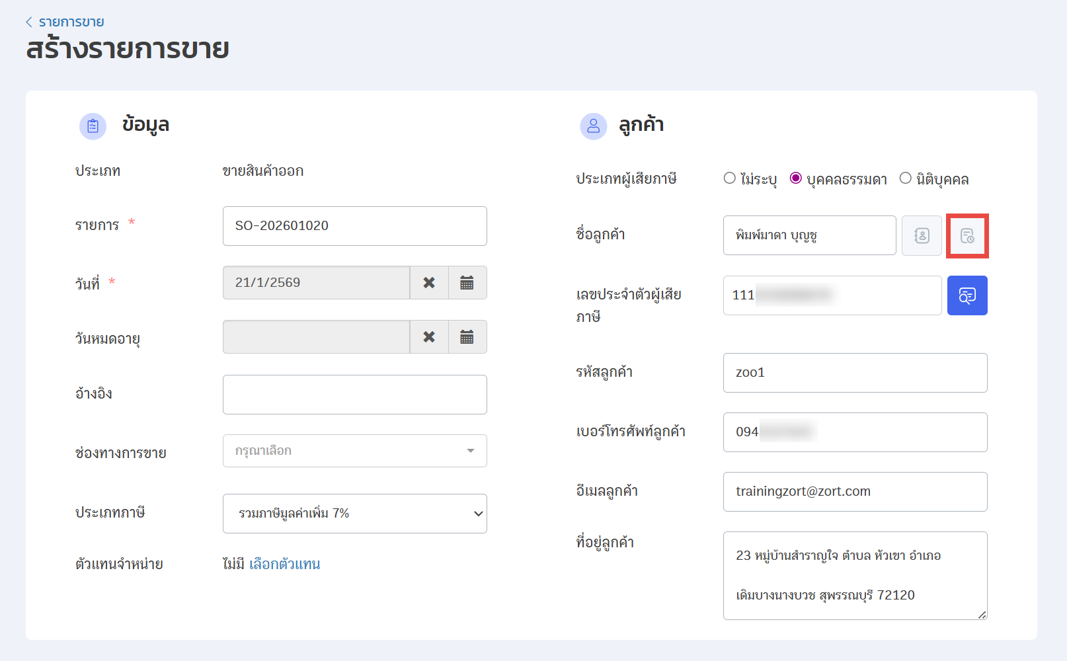The width and height of the screenshot is (1067, 661).
Task: Open the ช่องทางการขาย dropdown
Action: pos(354,451)
